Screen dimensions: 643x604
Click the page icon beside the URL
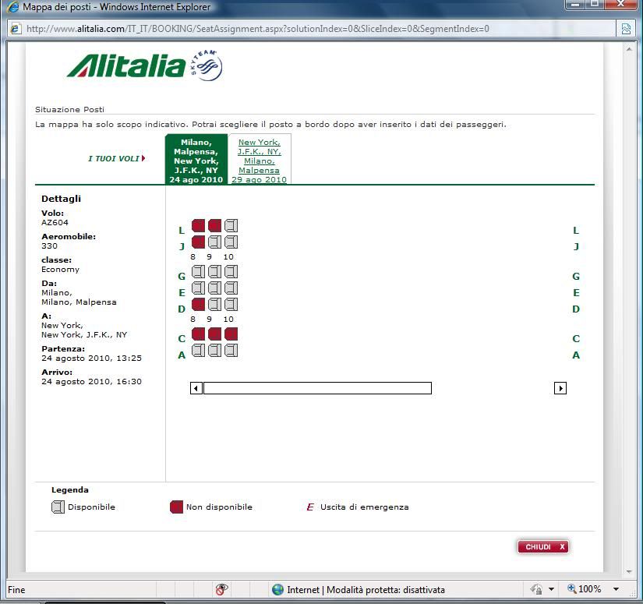(x=15, y=29)
